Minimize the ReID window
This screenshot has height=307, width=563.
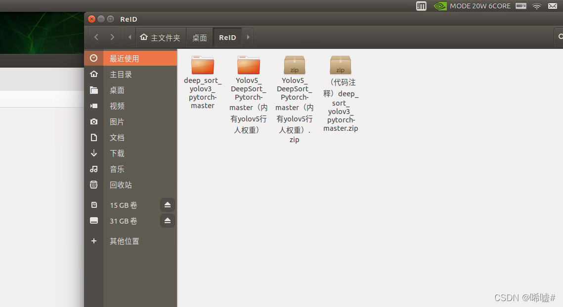click(x=101, y=19)
